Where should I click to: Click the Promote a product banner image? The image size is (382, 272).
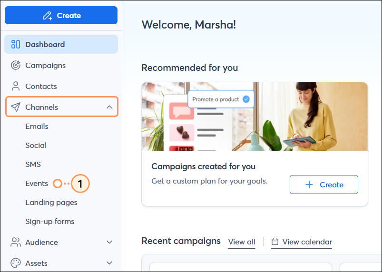tap(255, 117)
